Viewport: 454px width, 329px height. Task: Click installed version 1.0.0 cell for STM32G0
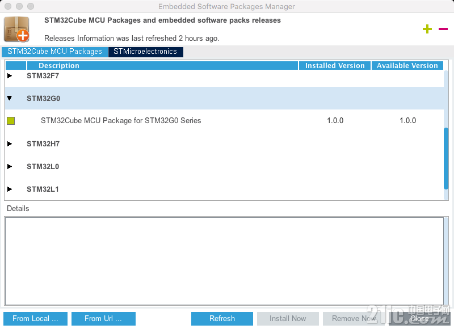[335, 121]
